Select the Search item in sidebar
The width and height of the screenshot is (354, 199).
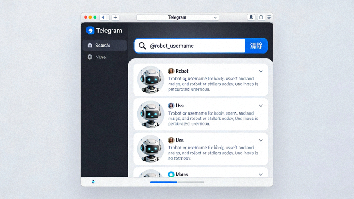(104, 45)
